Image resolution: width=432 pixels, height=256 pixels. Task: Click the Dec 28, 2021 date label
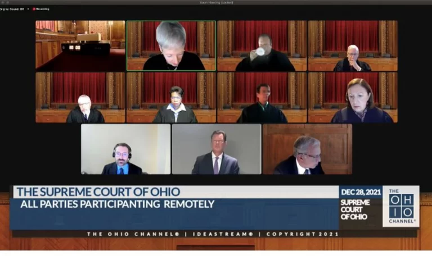(361, 192)
